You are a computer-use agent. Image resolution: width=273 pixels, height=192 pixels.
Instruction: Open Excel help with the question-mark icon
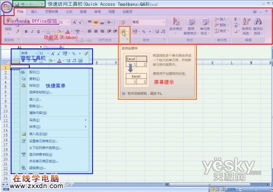coord(255,12)
